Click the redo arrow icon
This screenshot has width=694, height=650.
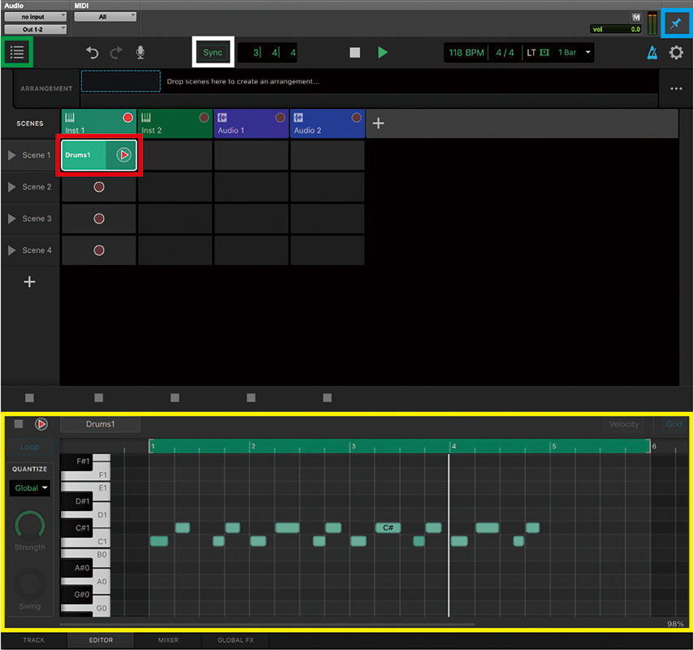coord(116,53)
